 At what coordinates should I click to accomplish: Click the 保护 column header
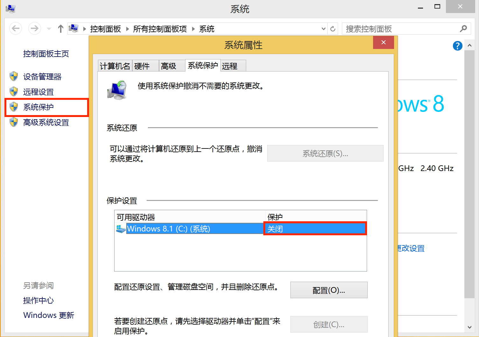316,217
